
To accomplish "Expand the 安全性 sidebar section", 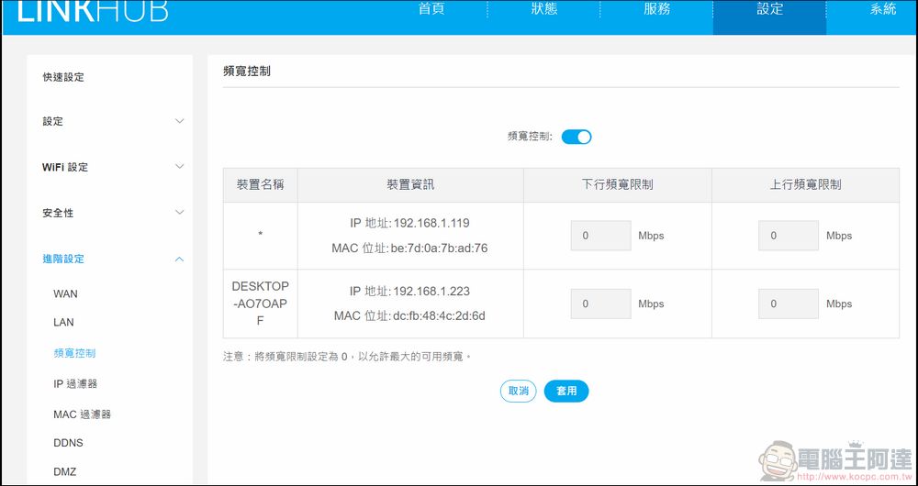I will pyautogui.click(x=113, y=213).
